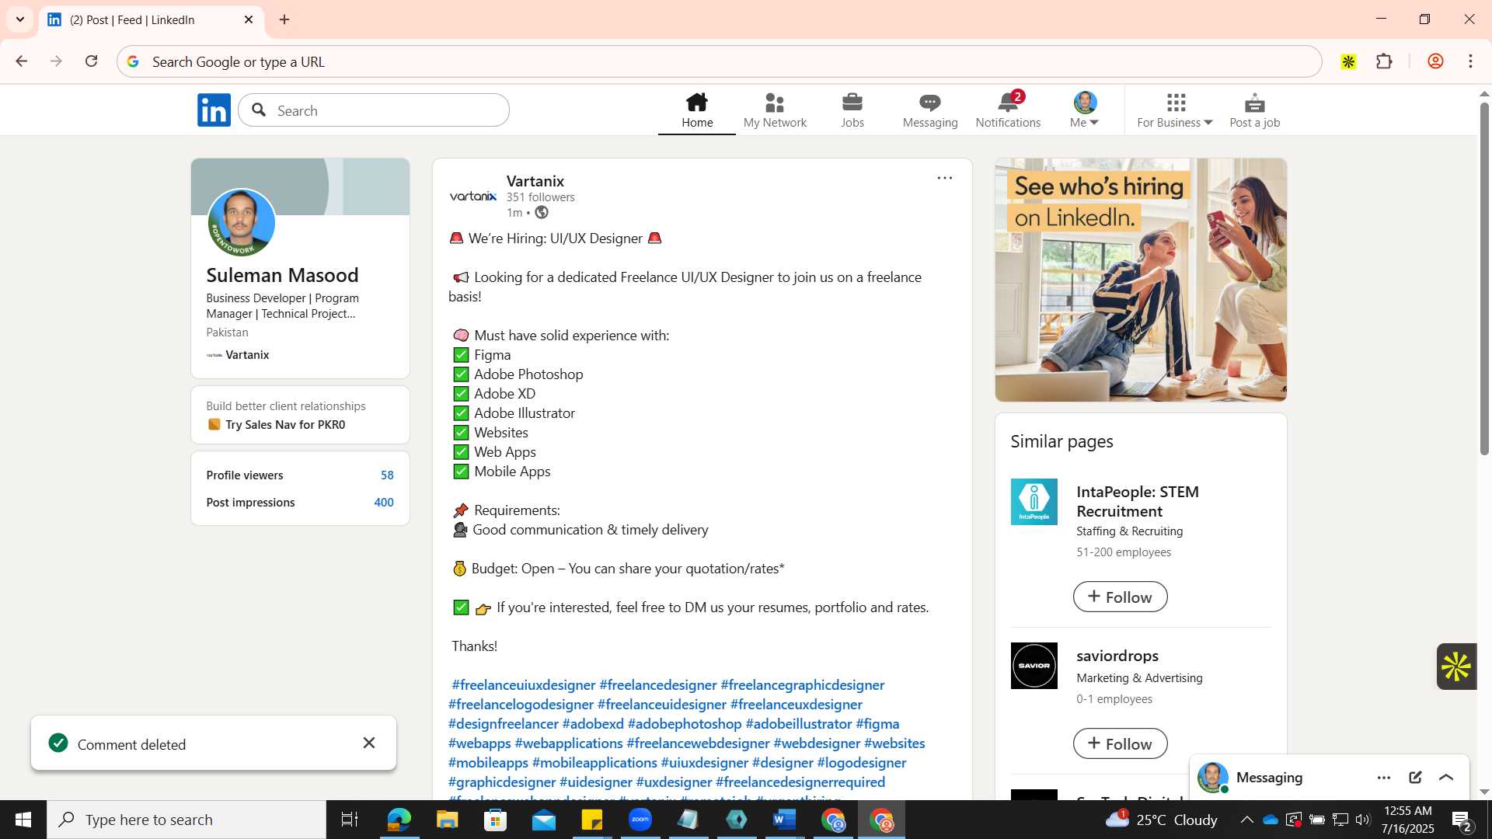Open Mail app from taskbar
Image resolution: width=1492 pixels, height=839 pixels.
coord(543,820)
